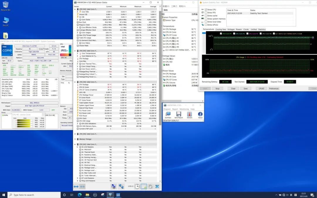317x198 pixels.
Task: Click the blue X close sensors icon
Action: (157, 186)
